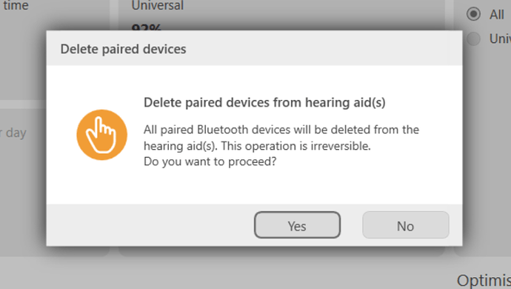Click the "Delete paired devices" dialog title

pyautogui.click(x=123, y=49)
